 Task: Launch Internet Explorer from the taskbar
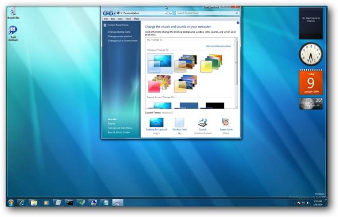(22, 203)
